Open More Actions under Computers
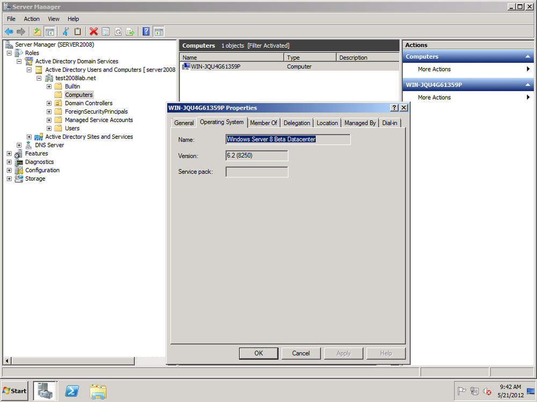Viewport: 537px width, 402px height. click(434, 69)
